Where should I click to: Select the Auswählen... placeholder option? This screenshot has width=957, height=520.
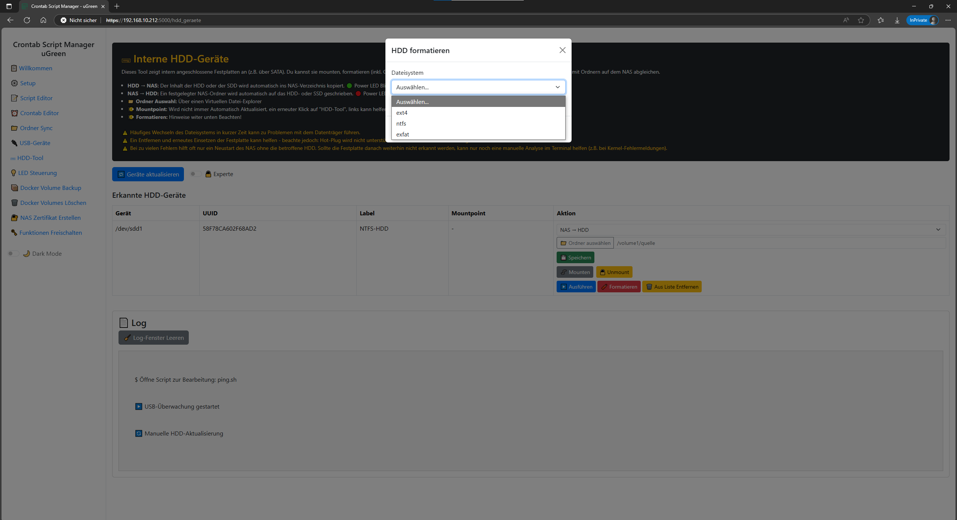[x=478, y=102]
